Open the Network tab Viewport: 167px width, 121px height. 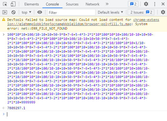92,4
